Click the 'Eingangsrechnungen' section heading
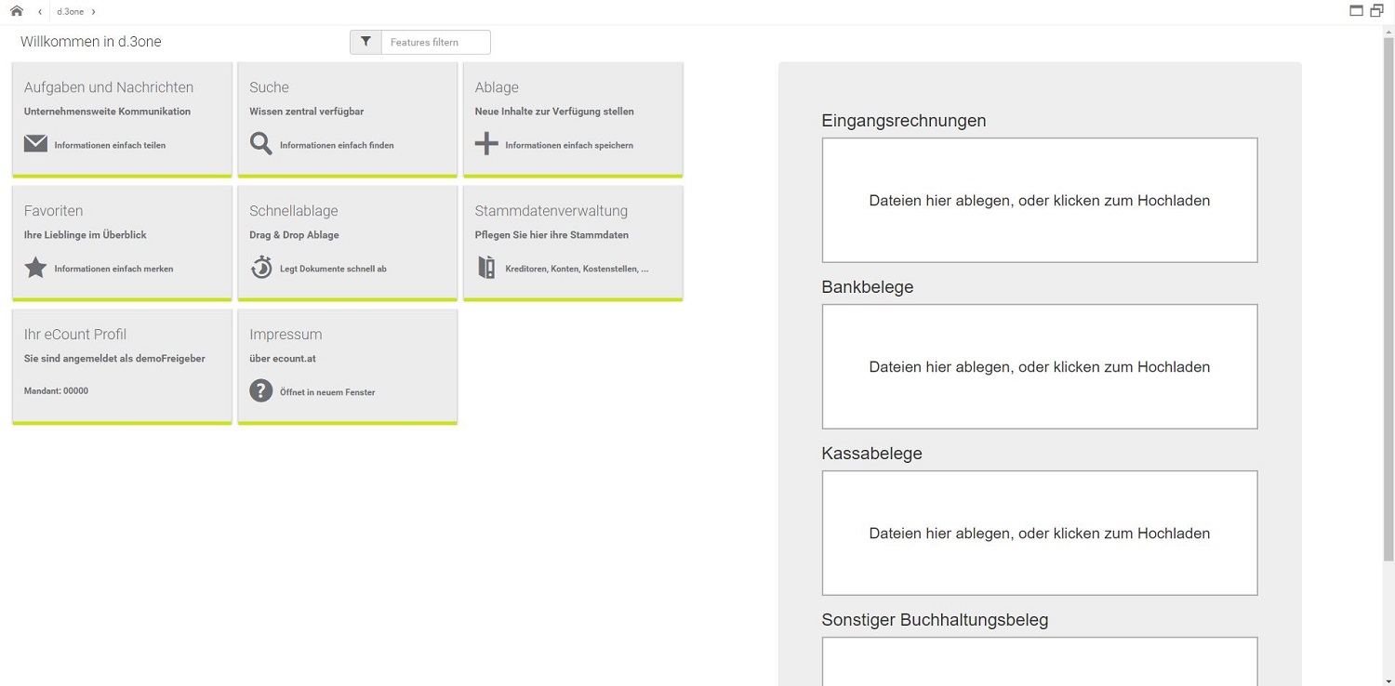Image resolution: width=1395 pixels, height=686 pixels. click(x=904, y=121)
